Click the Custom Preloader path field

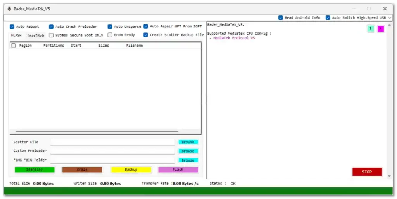click(112, 151)
